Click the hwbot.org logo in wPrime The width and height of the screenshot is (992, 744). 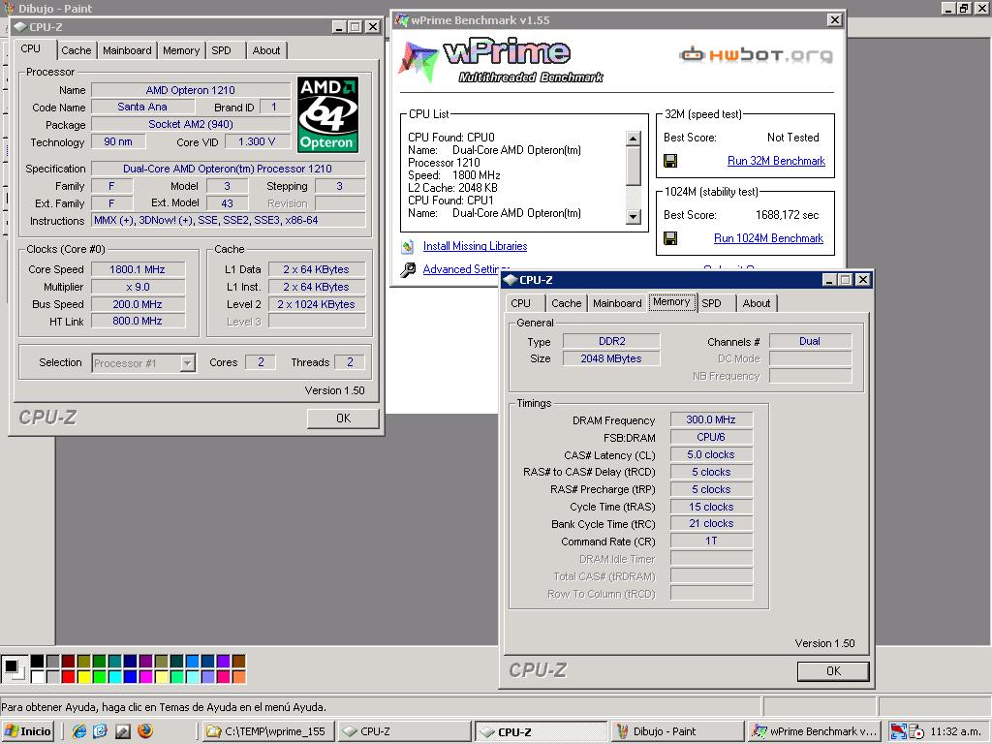coord(756,55)
